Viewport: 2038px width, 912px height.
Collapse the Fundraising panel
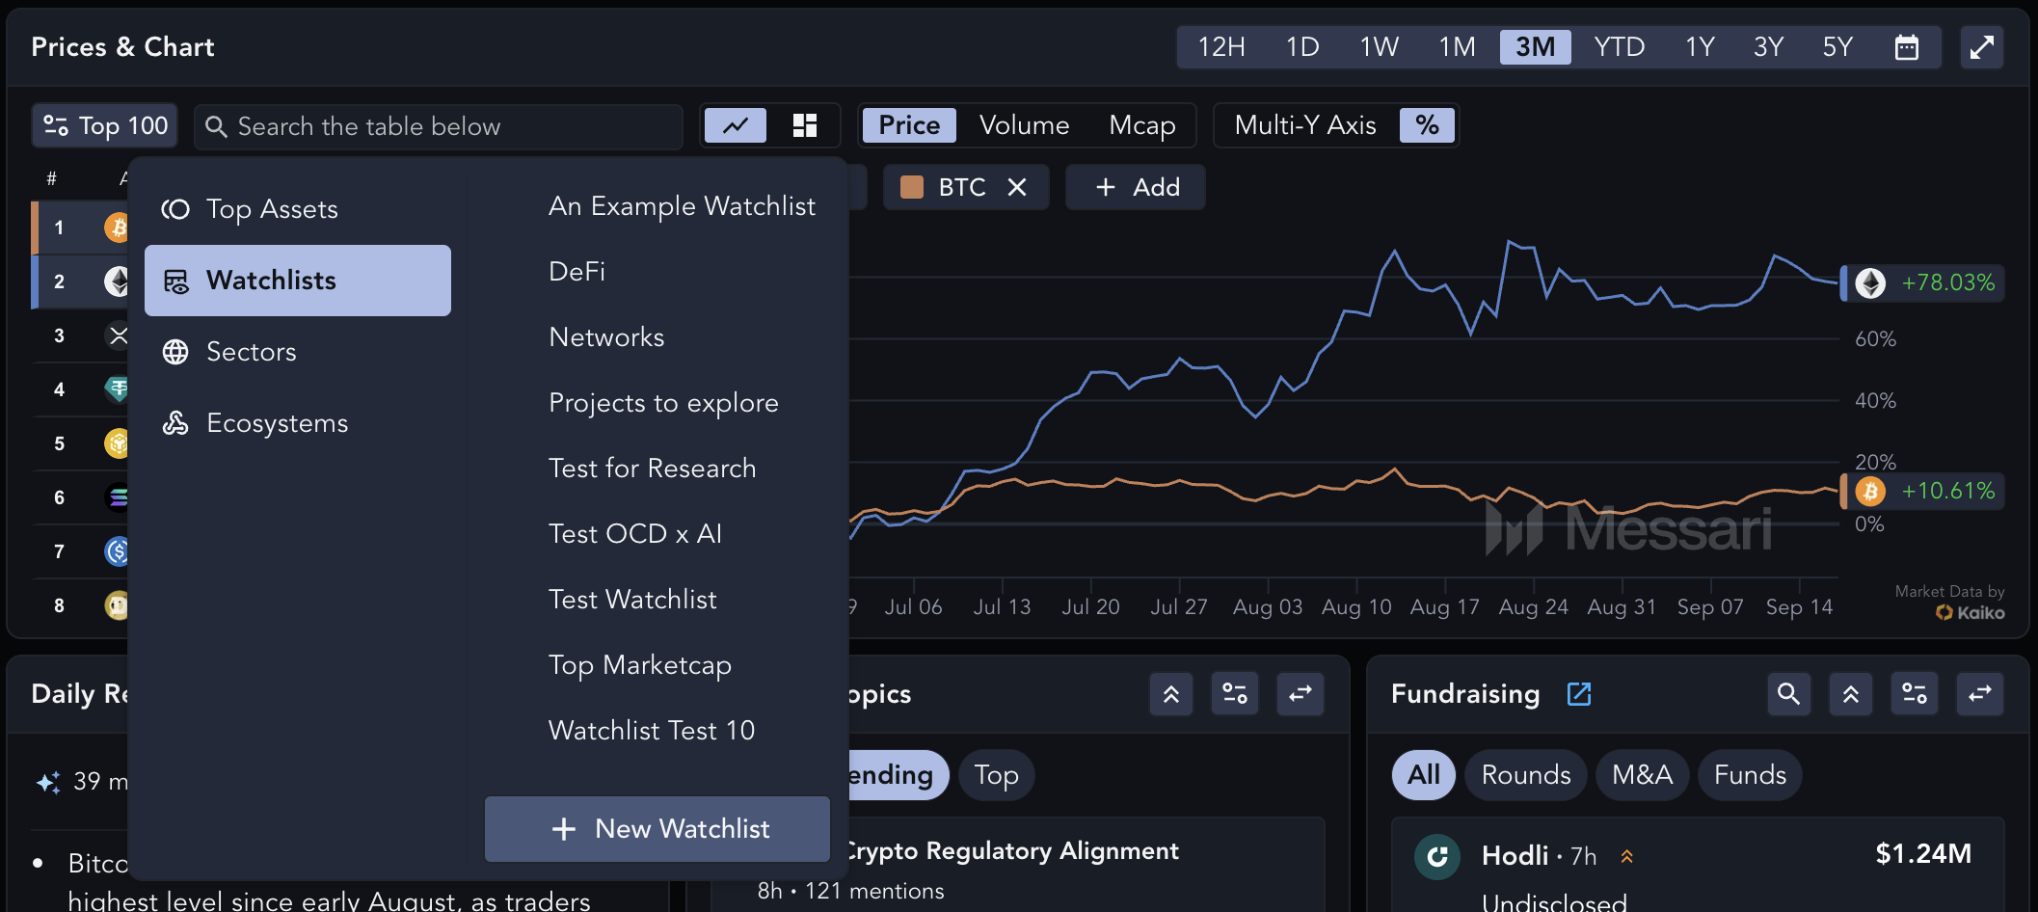tap(1851, 694)
